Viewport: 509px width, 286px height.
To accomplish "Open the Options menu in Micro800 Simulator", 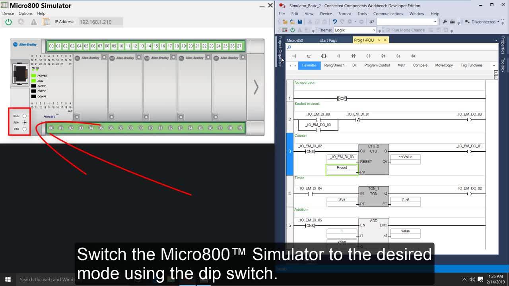I will pyautogui.click(x=25, y=14).
